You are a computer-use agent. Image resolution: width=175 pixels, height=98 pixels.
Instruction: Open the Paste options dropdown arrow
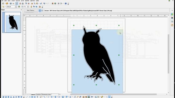pyautogui.click(x=39, y=4)
